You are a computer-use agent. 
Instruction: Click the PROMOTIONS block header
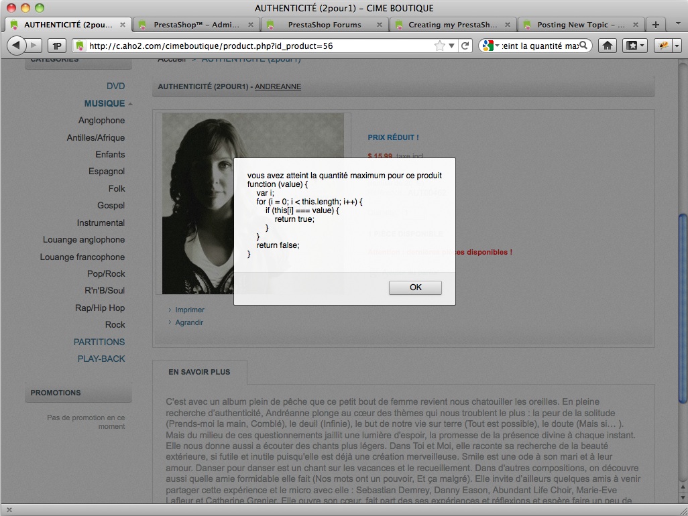pos(78,393)
